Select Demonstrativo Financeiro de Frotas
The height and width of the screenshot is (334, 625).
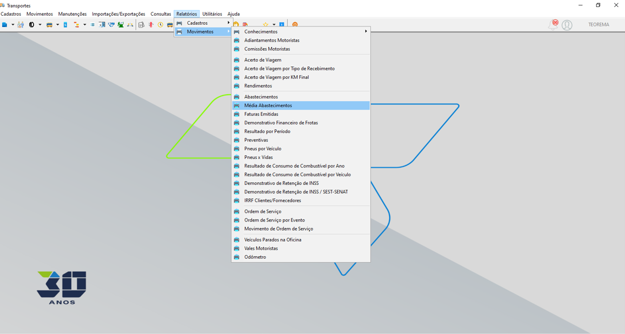pyautogui.click(x=301, y=123)
